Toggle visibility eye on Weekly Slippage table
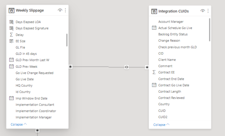This screenshot has width=225, height=136. [x=60, y=10]
